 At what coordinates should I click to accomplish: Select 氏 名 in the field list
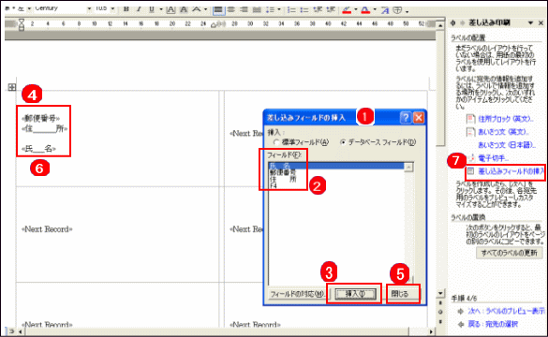[x=336, y=166]
